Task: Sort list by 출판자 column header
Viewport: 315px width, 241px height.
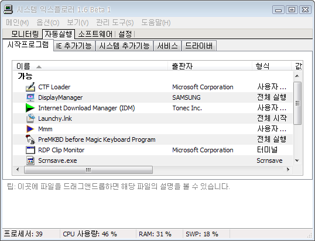Action: tap(210, 66)
